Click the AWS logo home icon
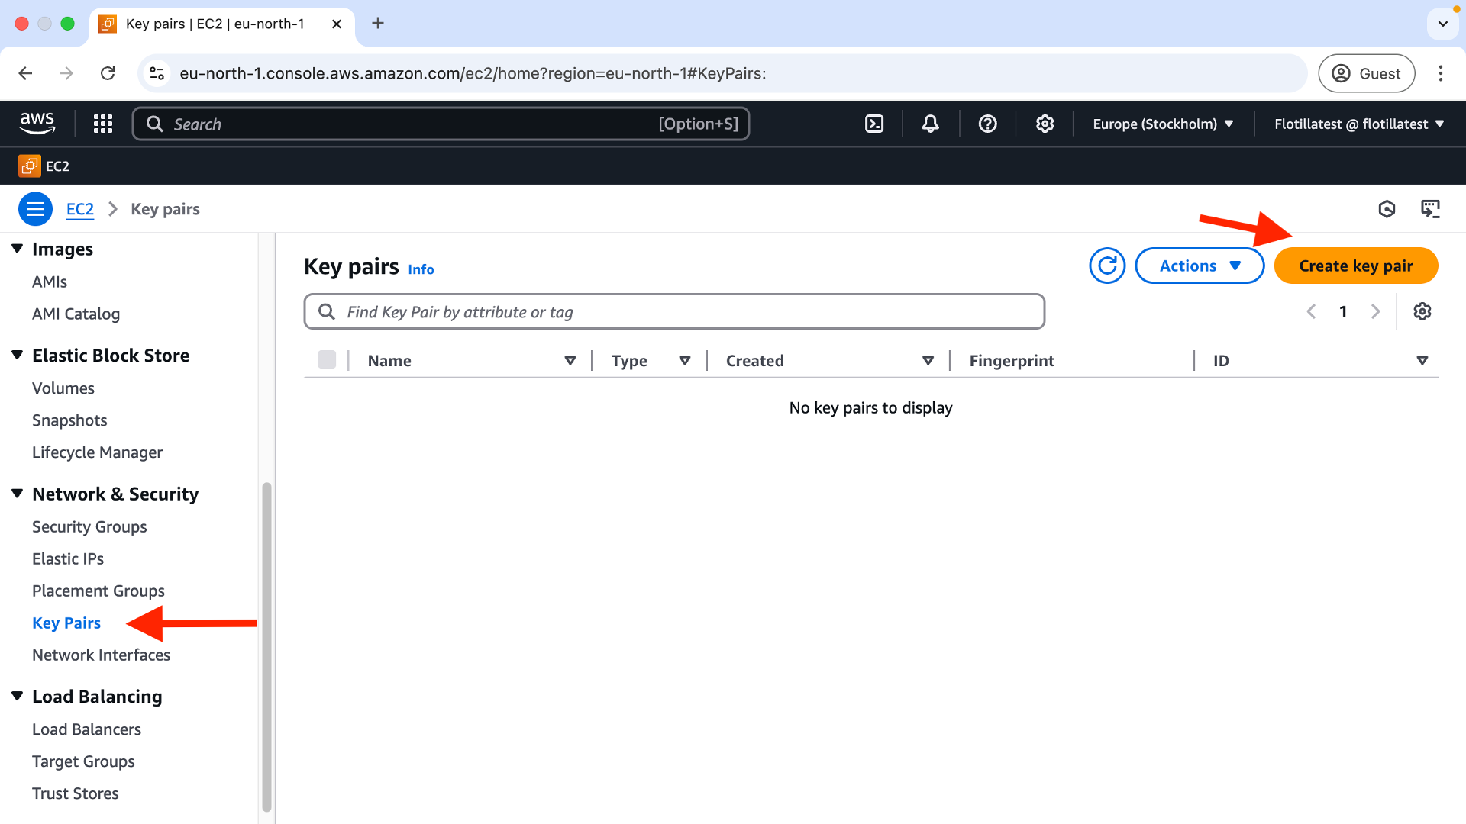Screen dimensions: 1466x824 37,123
